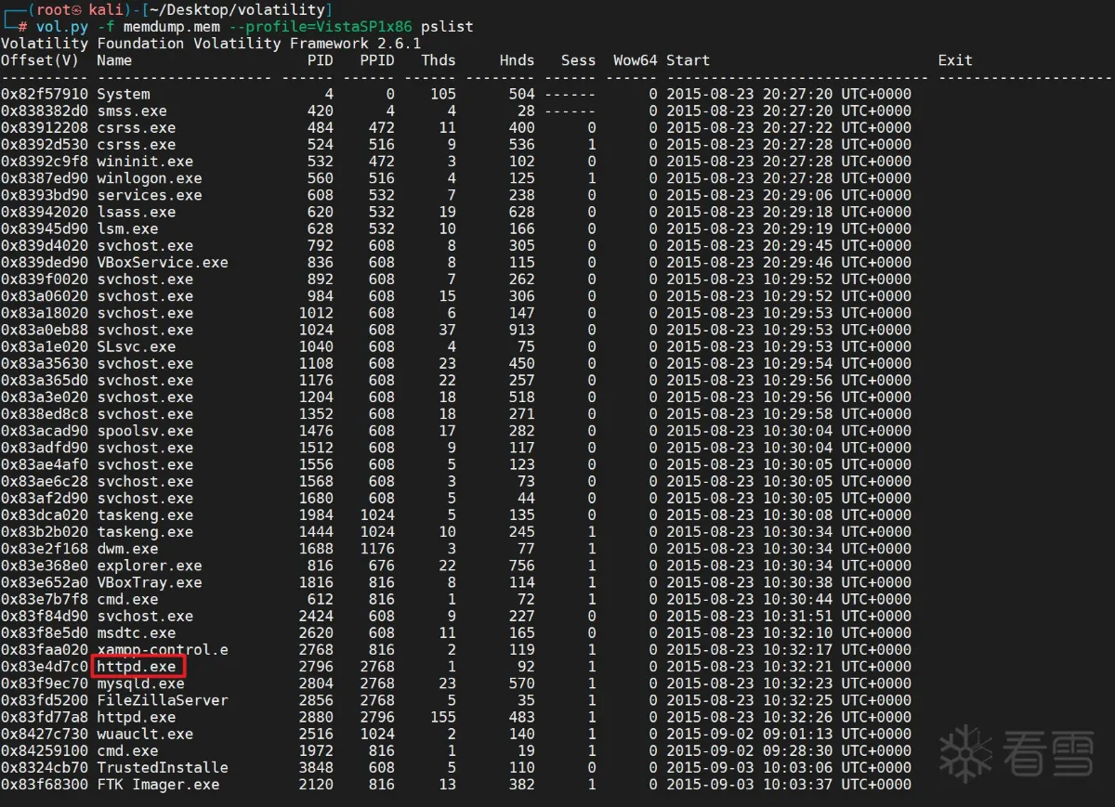1115x807 pixels.
Task: Click the Offset(V) column header
Action: point(40,60)
